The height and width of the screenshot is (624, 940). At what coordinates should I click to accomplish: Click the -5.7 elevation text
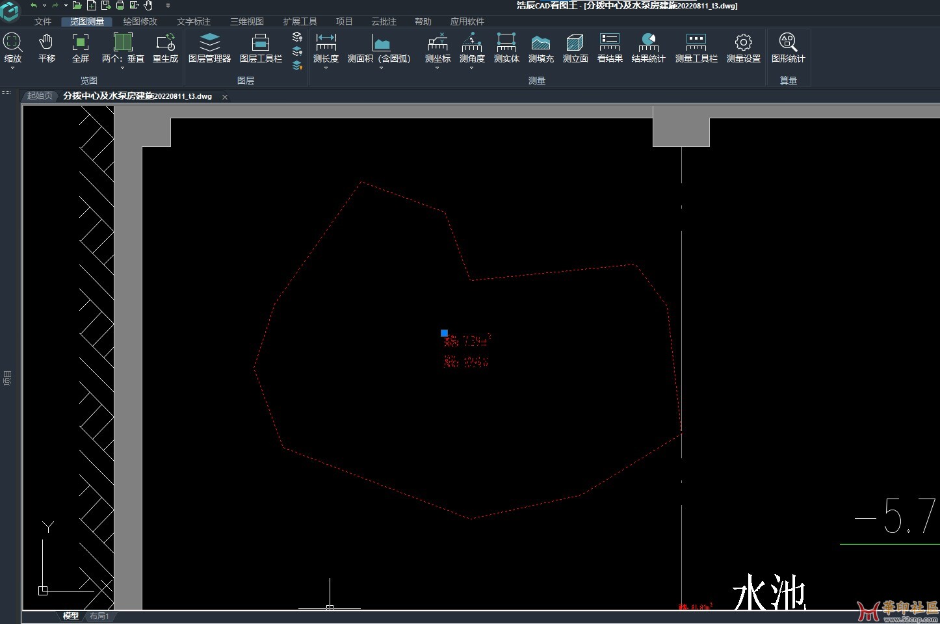tap(895, 516)
